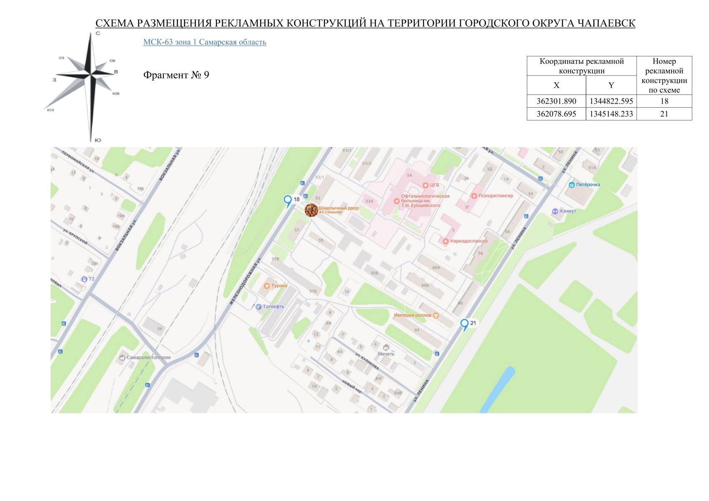Select table cell with Y coordinate 1345148.233
Image resolution: width=709 pixels, height=501 pixels.
coord(611,114)
